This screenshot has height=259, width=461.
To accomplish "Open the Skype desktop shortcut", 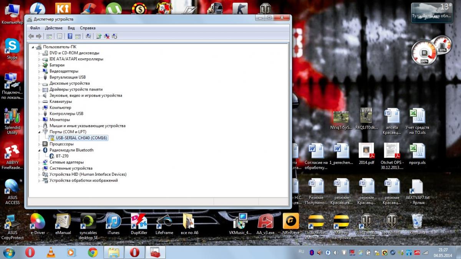I will click(12, 49).
